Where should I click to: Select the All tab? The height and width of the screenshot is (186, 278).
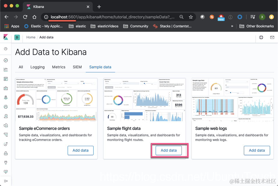pyautogui.click(x=21, y=67)
